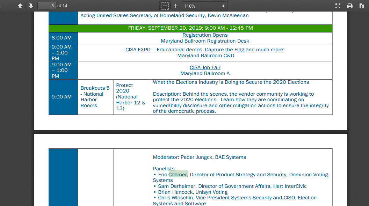This screenshot has width=369, height=206.
Task: Zoom out with the minus button
Action: 165,6
